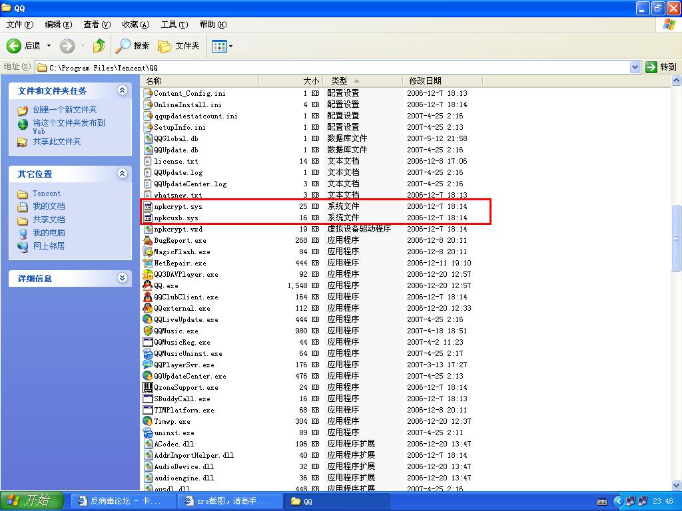Select the QQMusicReg.exe icon
The width and height of the screenshot is (682, 511).
tap(148, 342)
